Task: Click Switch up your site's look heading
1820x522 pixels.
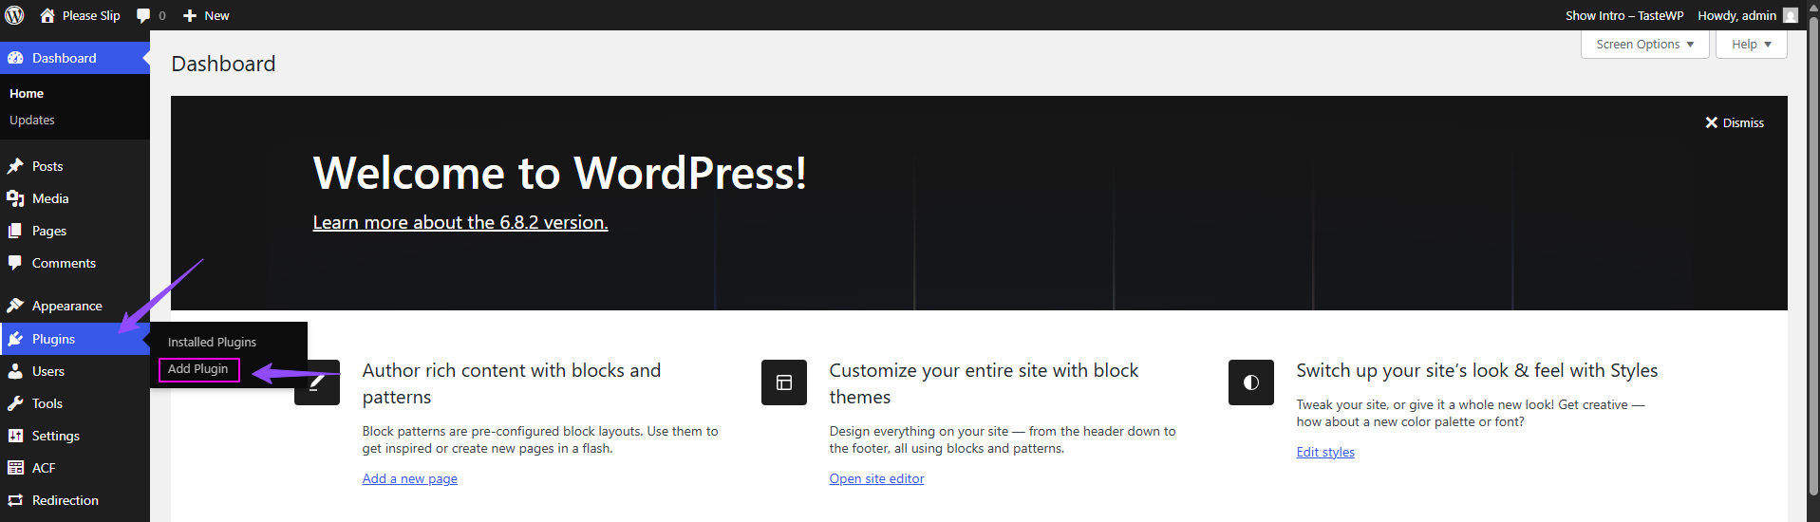Action: tap(1477, 370)
